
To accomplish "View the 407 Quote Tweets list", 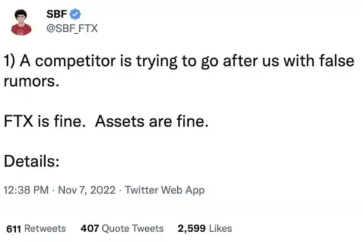I will [122, 228].
